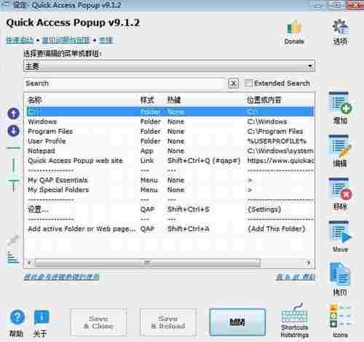Click the Search input field
The width and height of the screenshot is (364, 342).
[x=124, y=84]
